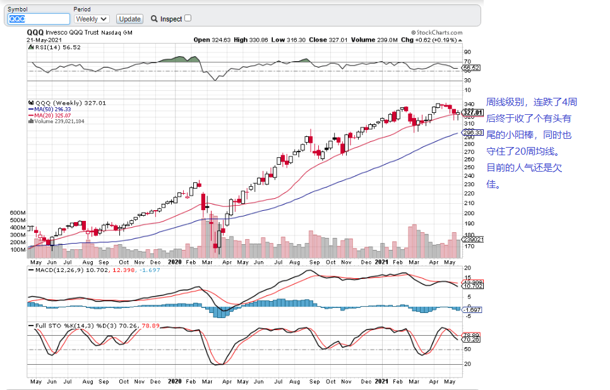Screen dimensions: 610x390
Task: Click the 2020 label on the price chart axis
Action: pos(175,262)
